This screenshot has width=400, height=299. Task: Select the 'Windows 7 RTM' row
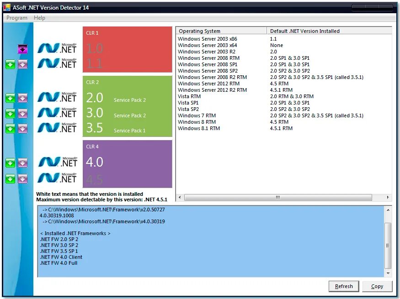click(284, 115)
